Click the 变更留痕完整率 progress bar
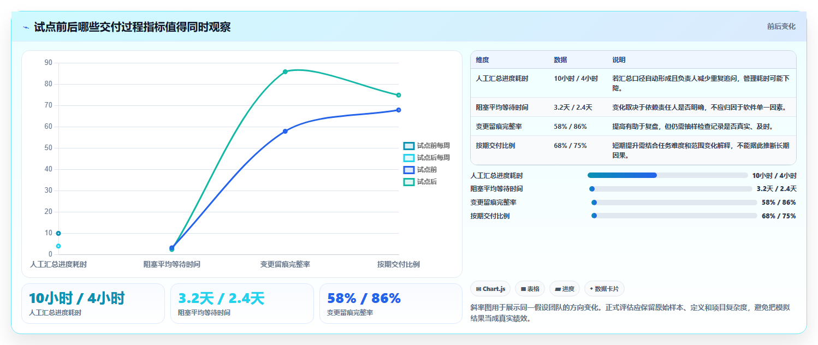 coord(673,203)
